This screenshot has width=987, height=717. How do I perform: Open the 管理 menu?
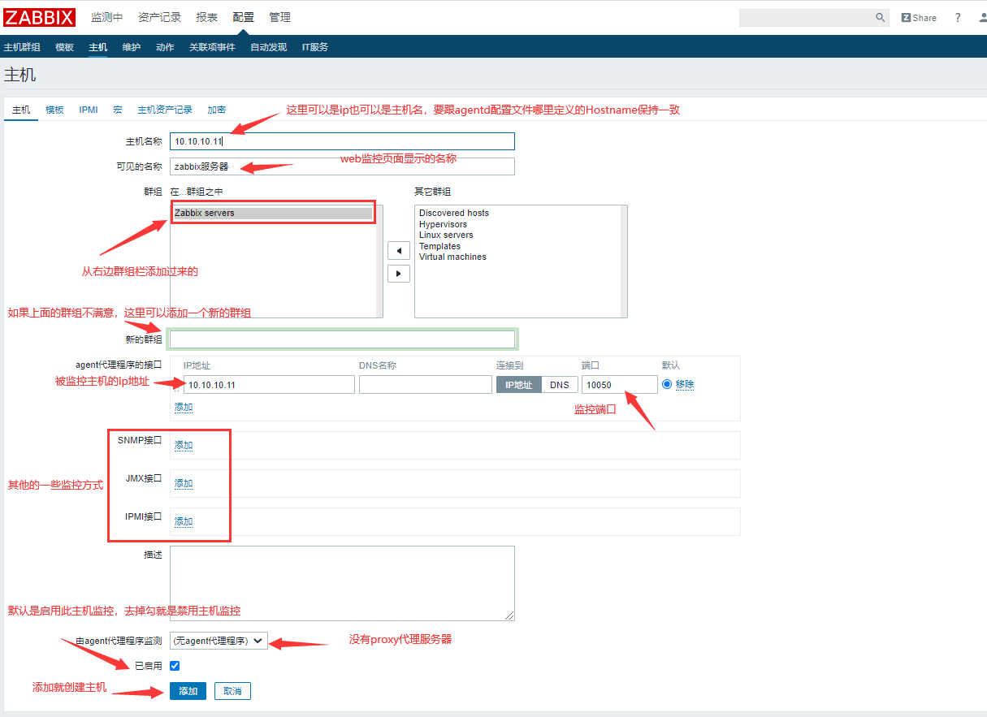coord(279,17)
